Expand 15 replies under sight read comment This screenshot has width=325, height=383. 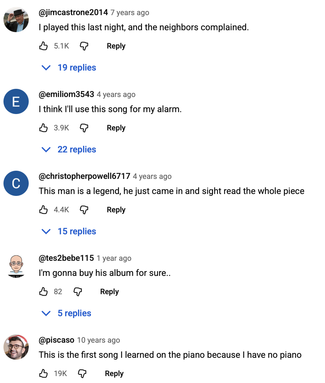click(69, 232)
